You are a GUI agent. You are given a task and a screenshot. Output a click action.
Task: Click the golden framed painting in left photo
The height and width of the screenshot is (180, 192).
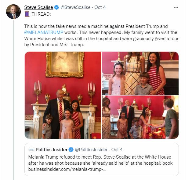[x=65, y=64]
